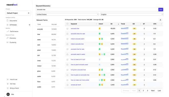The width and height of the screenshot is (169, 97).
Task: Open the Clustering keyword tool
Action: click(13, 42)
